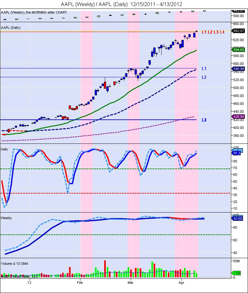
Task: Click the 30 axis label in Daily panel
Action: point(235,195)
